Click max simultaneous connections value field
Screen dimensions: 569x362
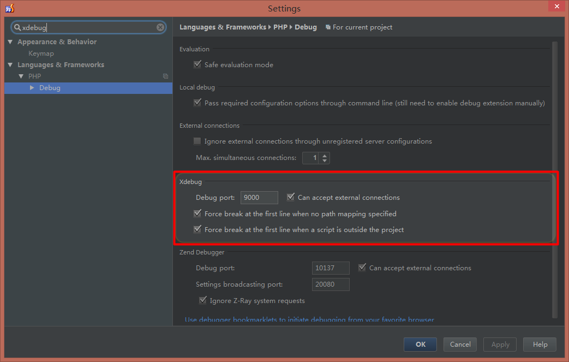tap(311, 158)
